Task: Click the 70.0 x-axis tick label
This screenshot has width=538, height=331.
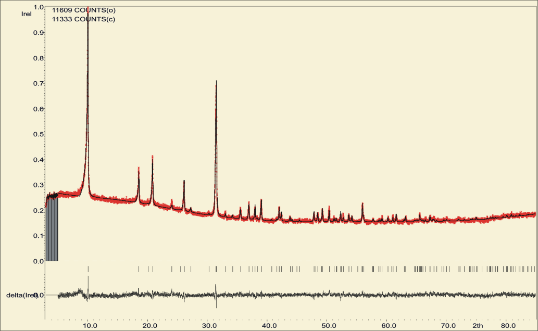Action: coord(448,325)
